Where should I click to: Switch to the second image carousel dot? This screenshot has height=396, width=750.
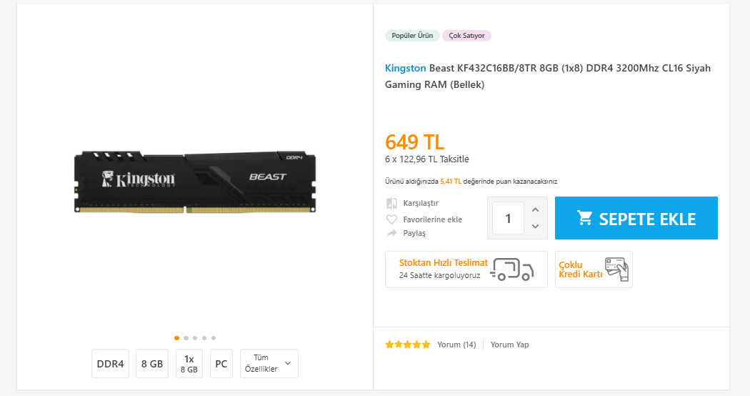click(186, 337)
